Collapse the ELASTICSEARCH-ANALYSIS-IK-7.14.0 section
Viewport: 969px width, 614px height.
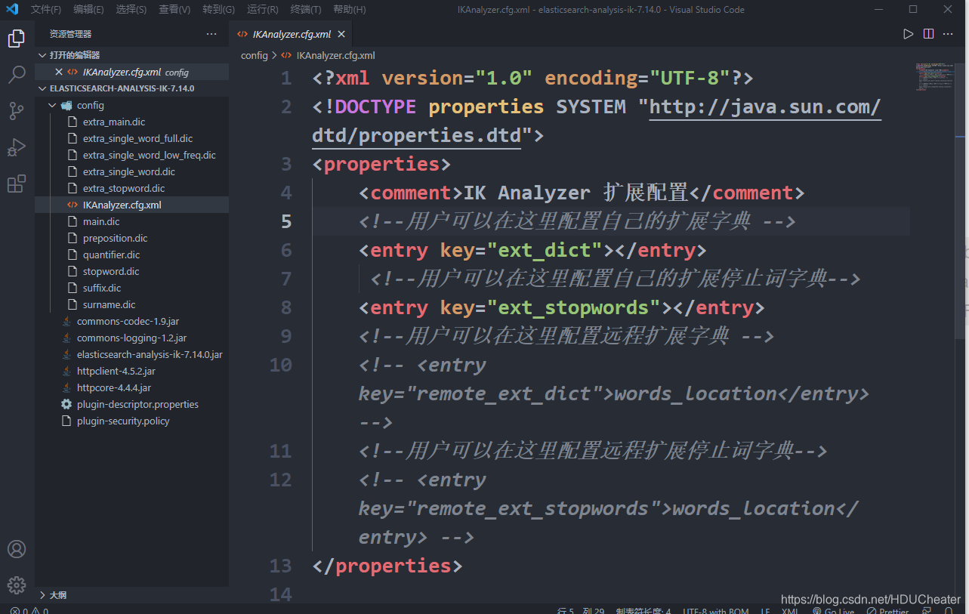(42, 88)
